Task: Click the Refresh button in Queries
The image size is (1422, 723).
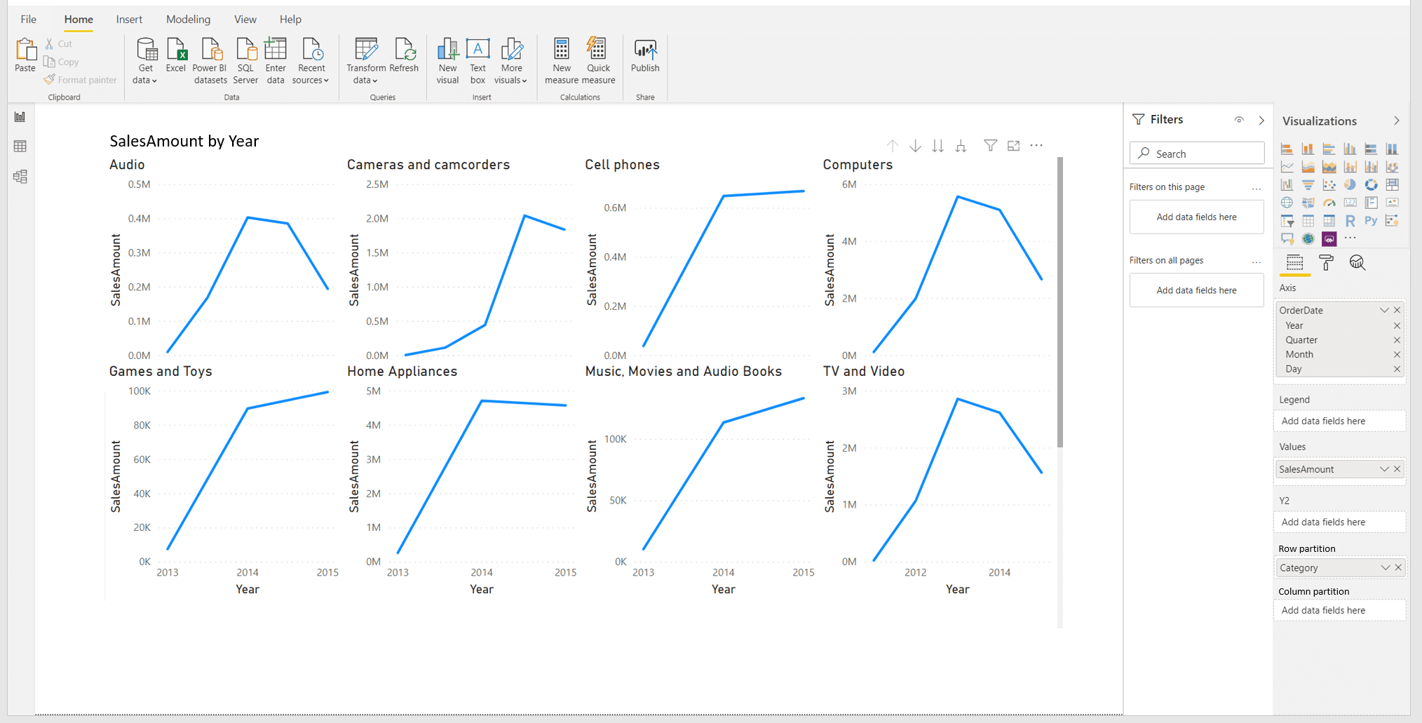Action: pos(404,56)
